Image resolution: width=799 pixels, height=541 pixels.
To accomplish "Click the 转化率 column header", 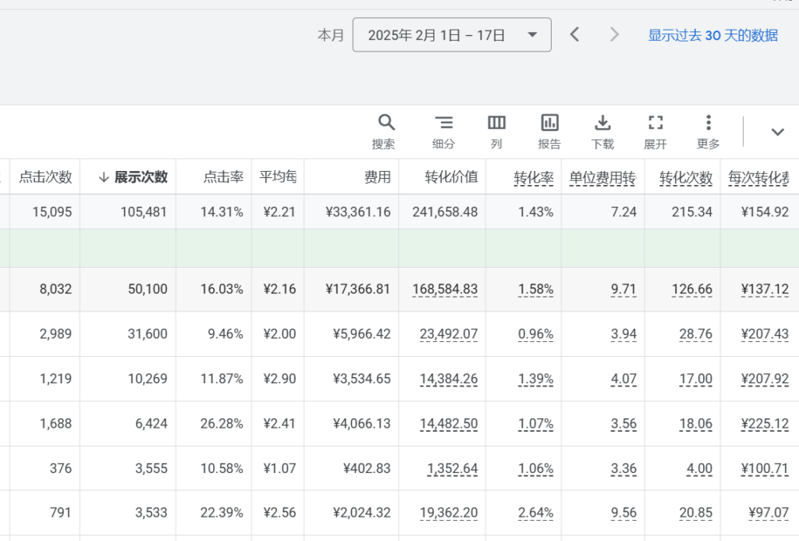I will point(533,177).
